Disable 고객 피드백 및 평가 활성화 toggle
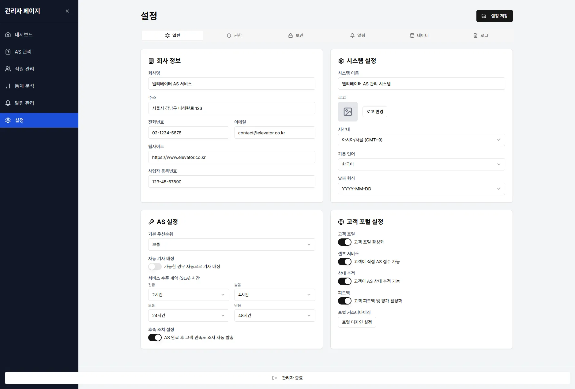This screenshot has width=575, height=389. (x=345, y=301)
